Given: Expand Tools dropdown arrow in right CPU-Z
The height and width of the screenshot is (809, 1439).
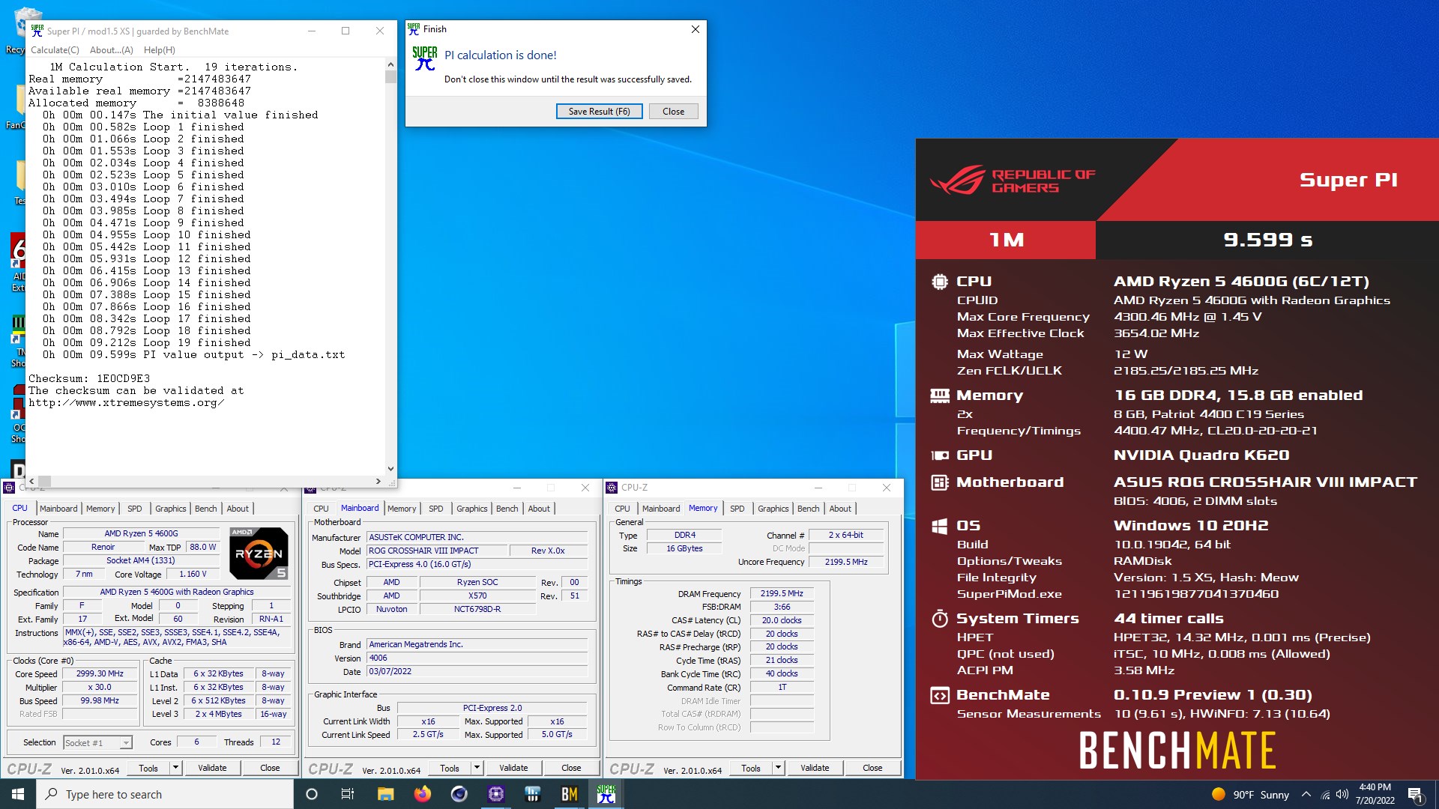Looking at the screenshot, I should click(778, 768).
